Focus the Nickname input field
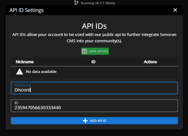The width and height of the screenshot is (188, 136). pyautogui.click(x=94, y=88)
